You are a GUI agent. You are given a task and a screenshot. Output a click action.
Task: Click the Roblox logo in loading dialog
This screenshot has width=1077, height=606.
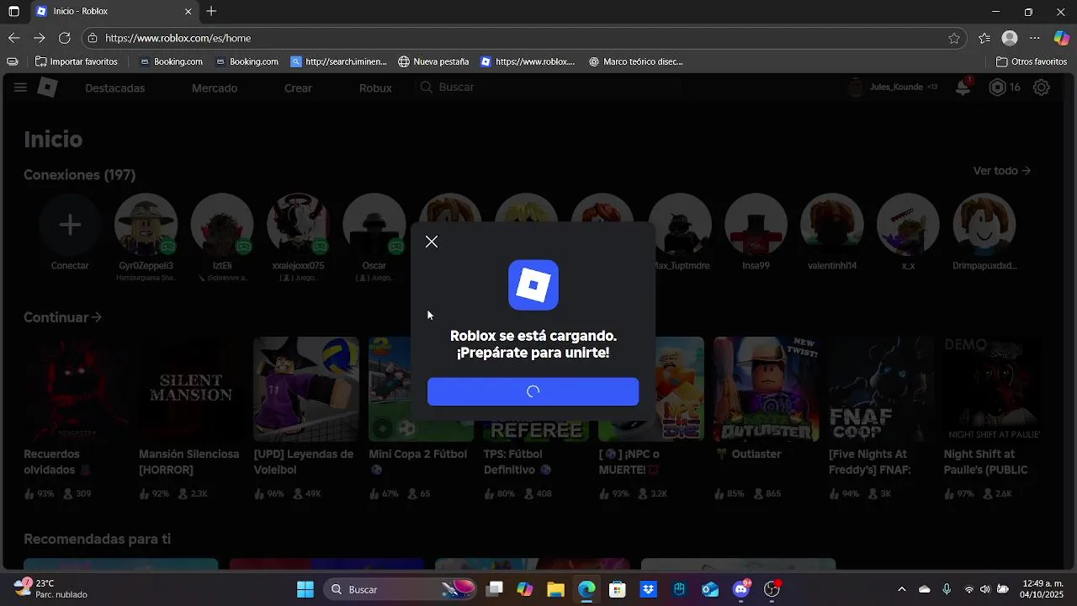533,284
